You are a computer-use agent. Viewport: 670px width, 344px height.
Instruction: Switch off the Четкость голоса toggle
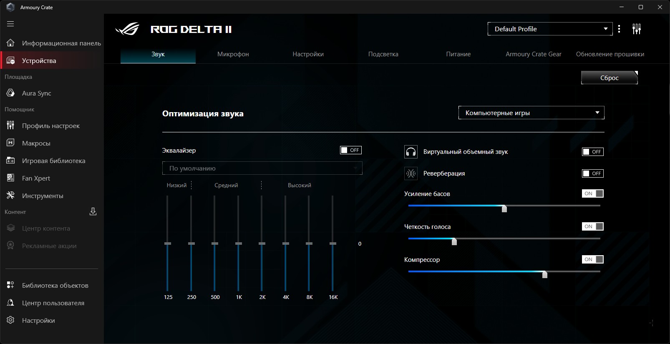click(x=593, y=226)
